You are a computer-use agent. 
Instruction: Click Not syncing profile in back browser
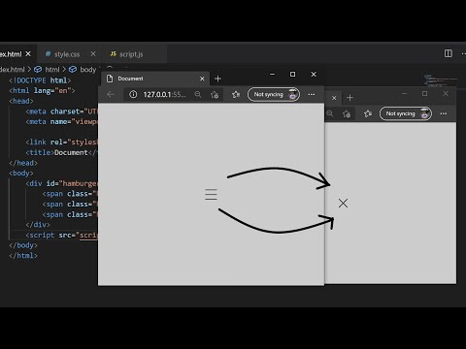point(406,113)
